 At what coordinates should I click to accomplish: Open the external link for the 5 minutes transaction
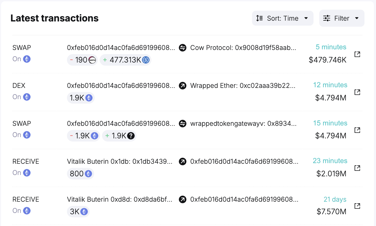(357, 54)
